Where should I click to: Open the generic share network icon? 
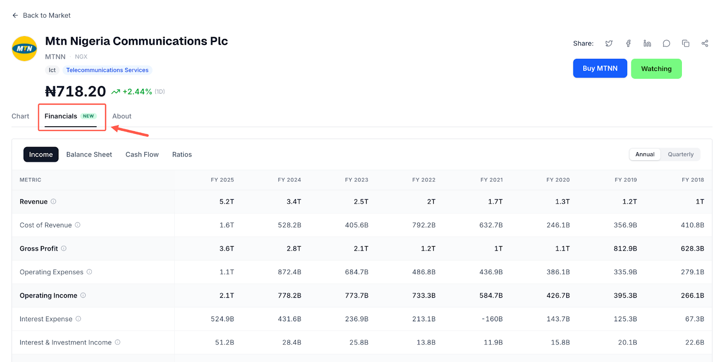705,43
